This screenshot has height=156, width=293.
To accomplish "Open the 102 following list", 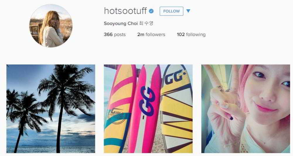I will click(191, 35).
